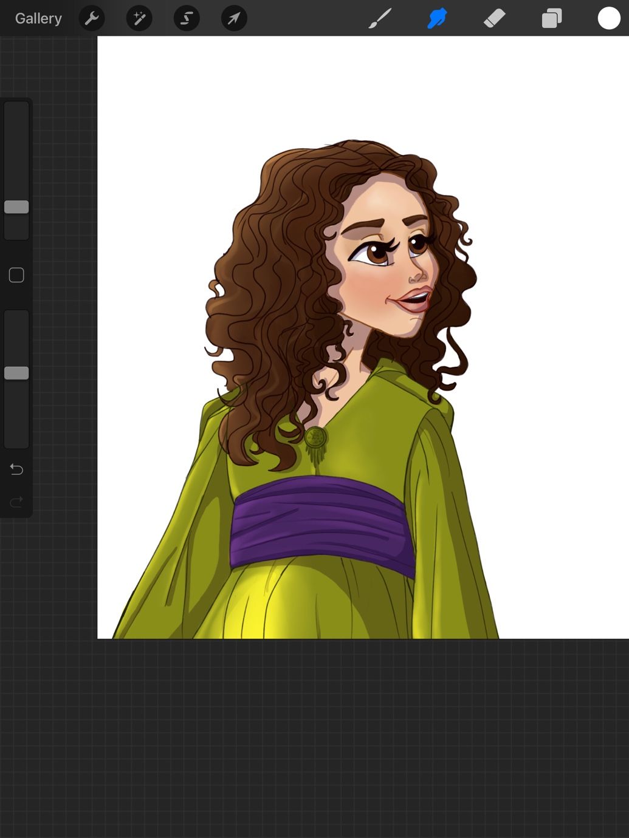Open the Adjustments magic wand menu
Image resolution: width=629 pixels, height=838 pixels.
(x=139, y=18)
